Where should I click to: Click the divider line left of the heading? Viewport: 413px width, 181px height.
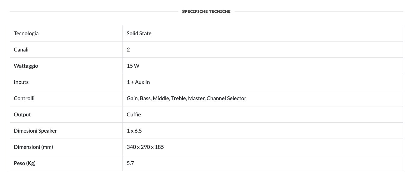point(94,12)
